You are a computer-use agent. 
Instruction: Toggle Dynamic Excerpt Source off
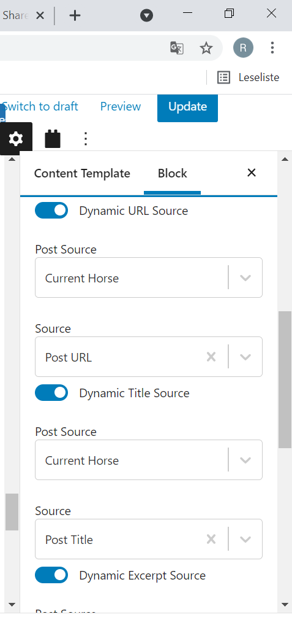[51, 575]
